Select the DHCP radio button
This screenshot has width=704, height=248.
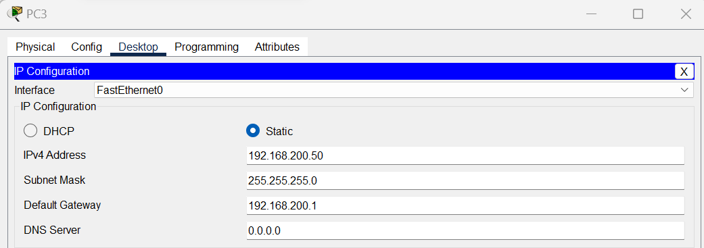(30, 131)
